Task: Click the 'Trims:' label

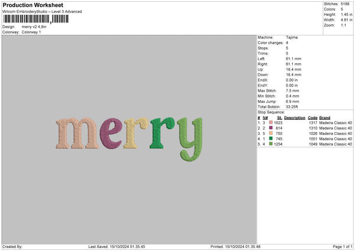Action: coord(263,53)
